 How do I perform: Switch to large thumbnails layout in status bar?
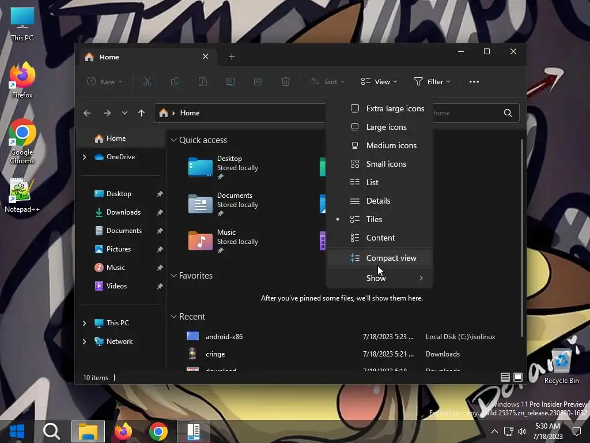pos(518,377)
